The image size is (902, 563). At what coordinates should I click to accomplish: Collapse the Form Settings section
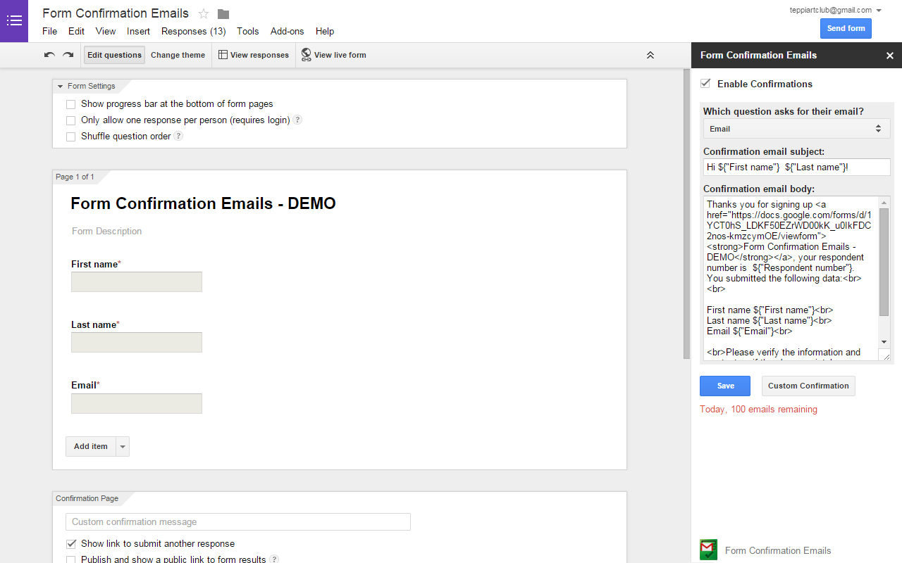pos(61,86)
